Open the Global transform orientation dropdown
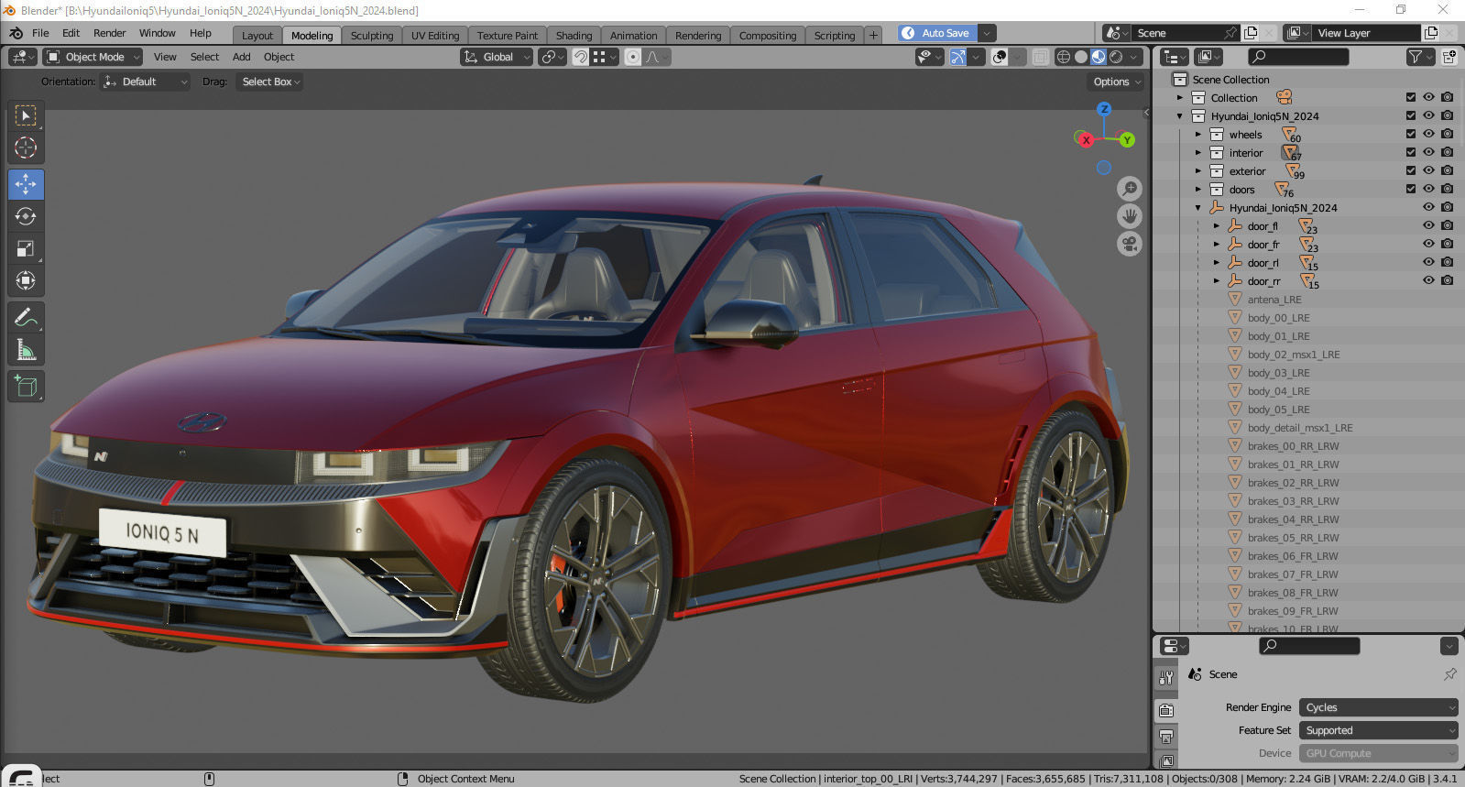Viewport: 1465px width, 787px height. pos(496,57)
